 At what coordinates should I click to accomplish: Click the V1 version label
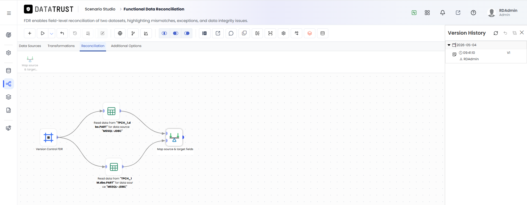pyautogui.click(x=509, y=53)
